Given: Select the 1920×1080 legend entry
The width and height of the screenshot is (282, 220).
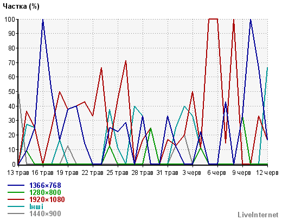Looking at the screenshot, I should [x=47, y=199].
